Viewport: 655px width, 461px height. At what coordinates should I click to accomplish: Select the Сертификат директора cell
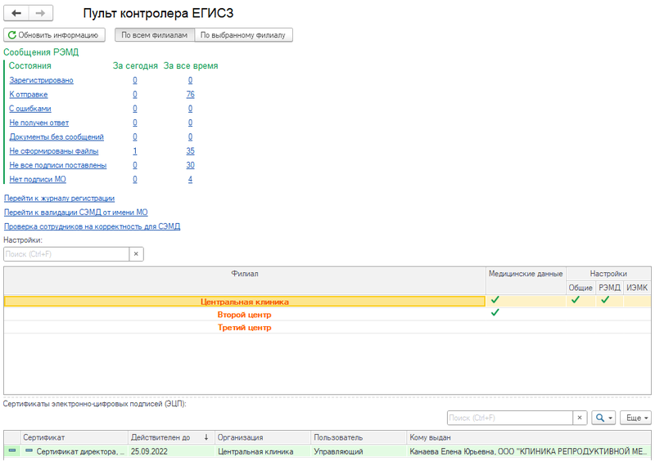click(74, 451)
